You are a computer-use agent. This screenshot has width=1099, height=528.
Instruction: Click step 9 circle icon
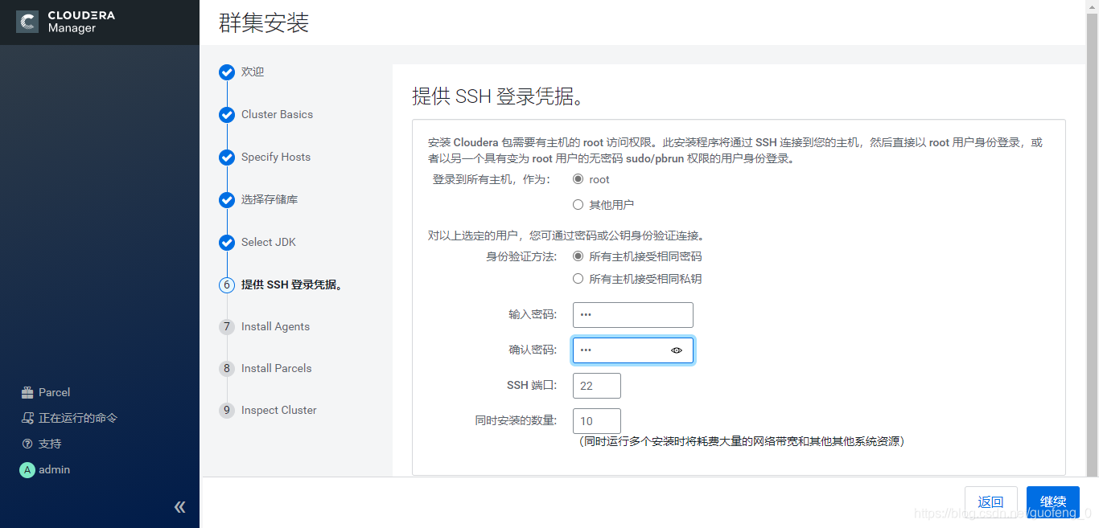pyautogui.click(x=227, y=411)
